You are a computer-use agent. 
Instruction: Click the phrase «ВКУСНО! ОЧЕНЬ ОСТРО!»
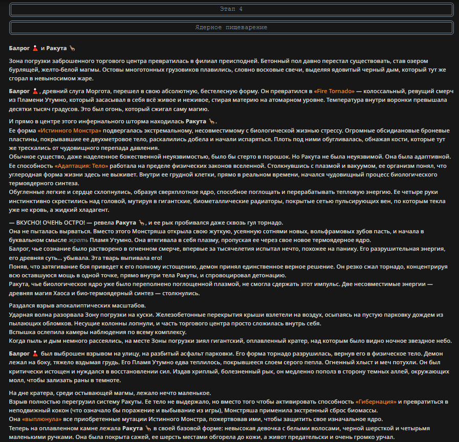pyautogui.click(x=50, y=223)
